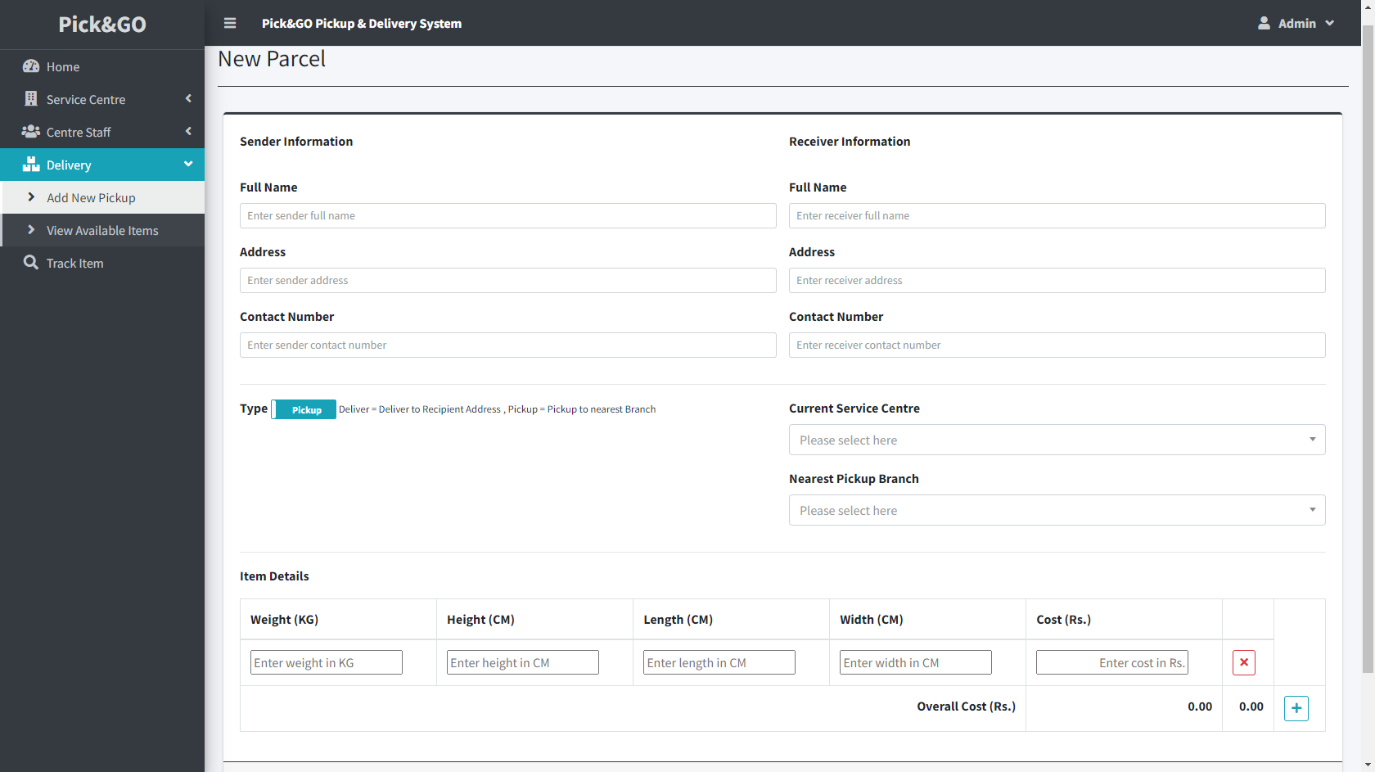Viewport: 1375px width, 772px height.
Task: Open the Service Centre menu
Action: (x=102, y=99)
